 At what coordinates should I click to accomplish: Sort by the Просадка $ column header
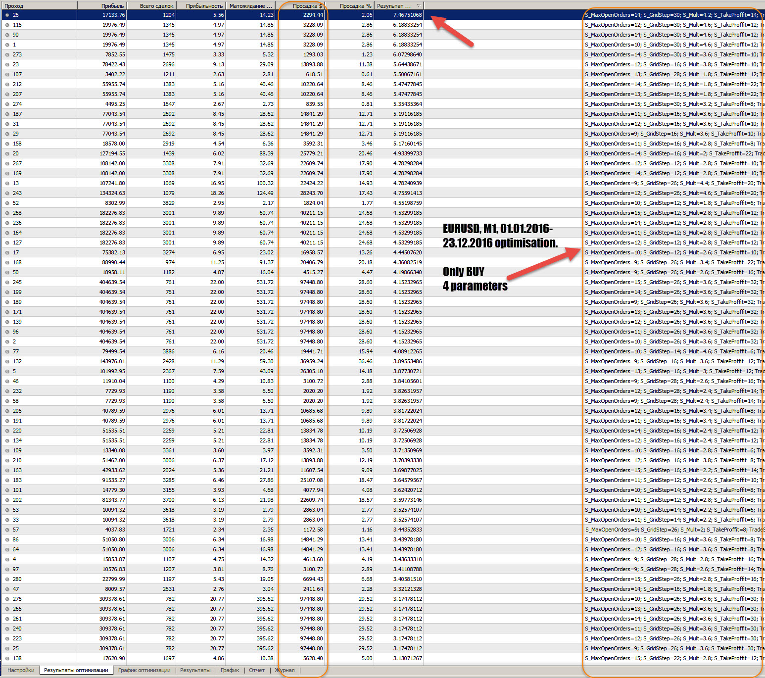click(300, 6)
